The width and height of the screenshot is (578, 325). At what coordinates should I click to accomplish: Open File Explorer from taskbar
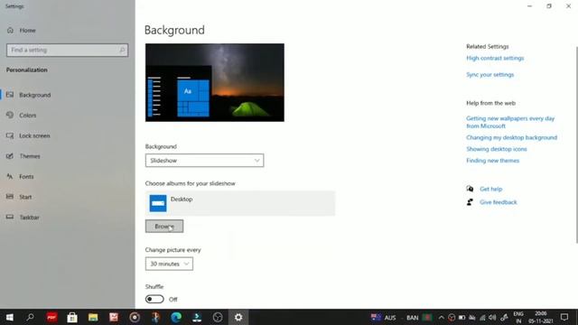93,317
